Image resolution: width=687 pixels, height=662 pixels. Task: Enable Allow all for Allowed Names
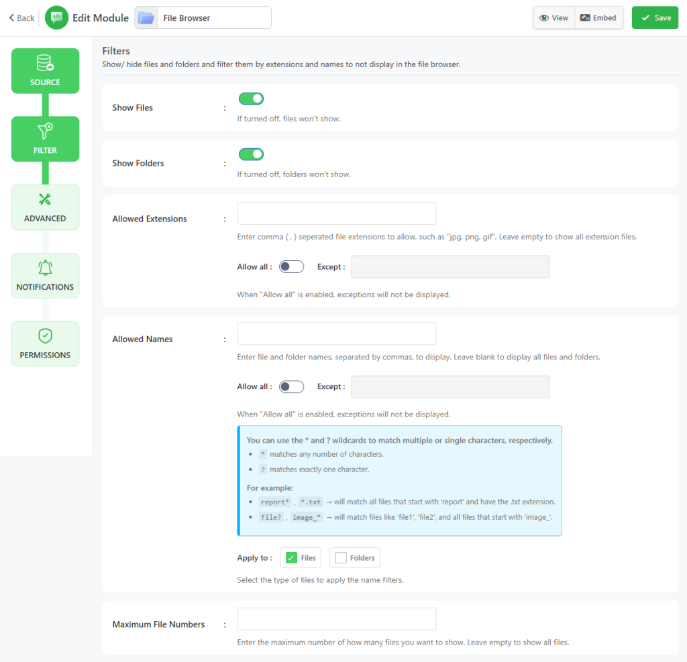[291, 387]
